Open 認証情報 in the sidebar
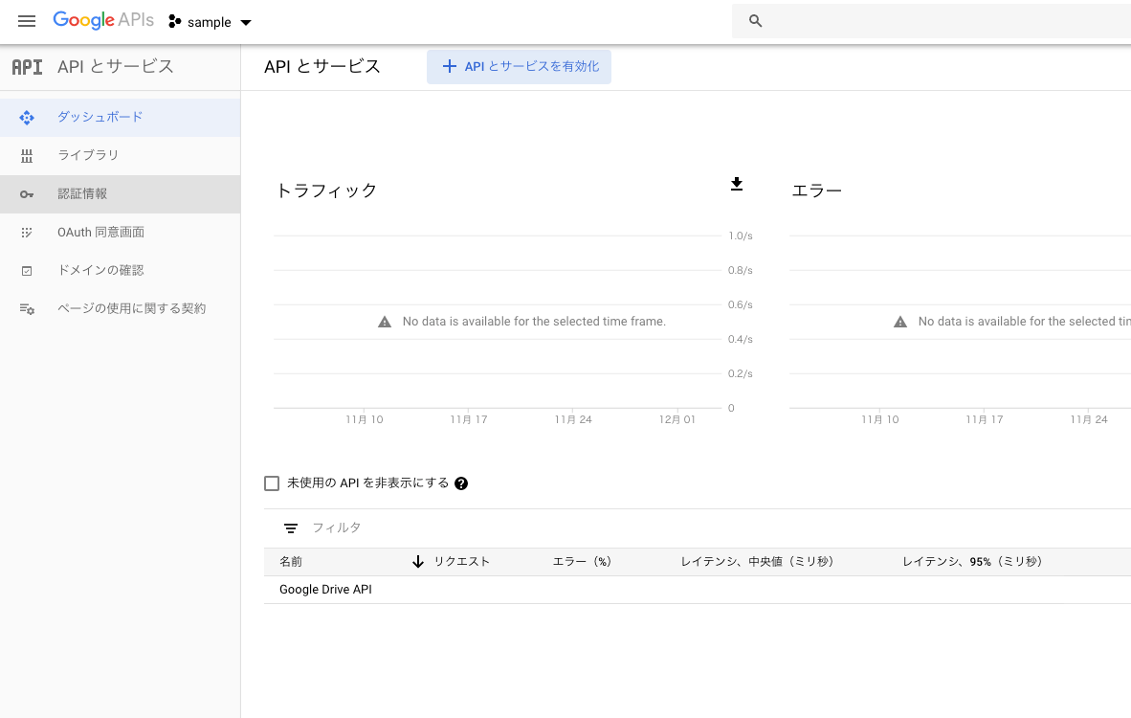The image size is (1131, 718). pos(121,194)
